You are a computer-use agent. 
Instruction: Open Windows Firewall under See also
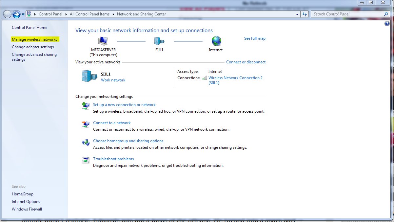point(27,209)
